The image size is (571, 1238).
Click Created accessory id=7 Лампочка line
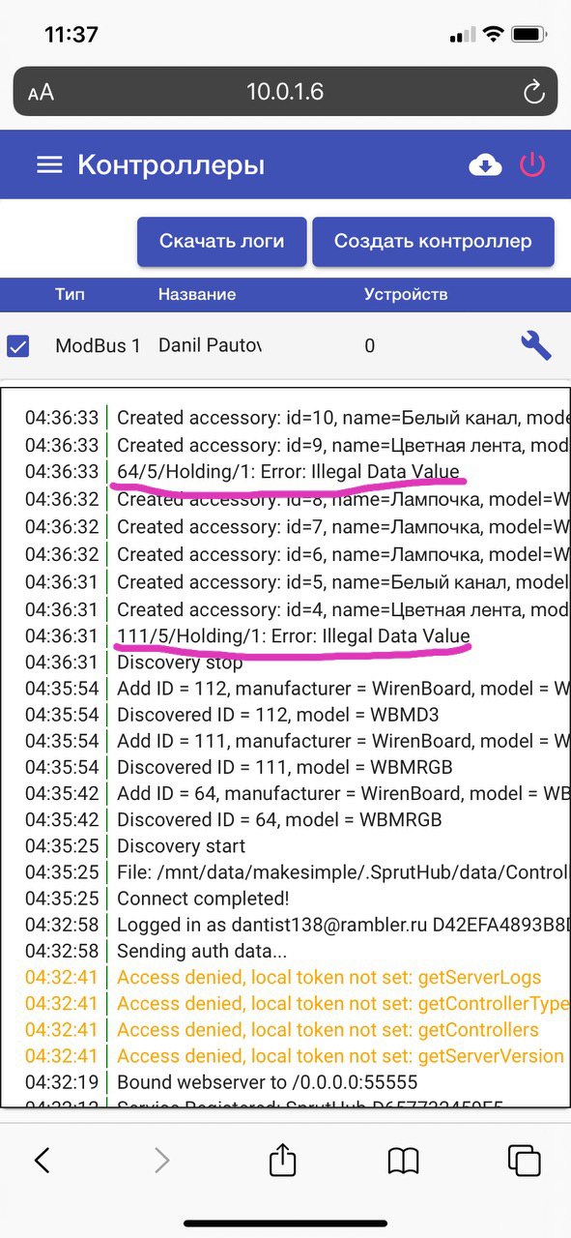[343, 529]
